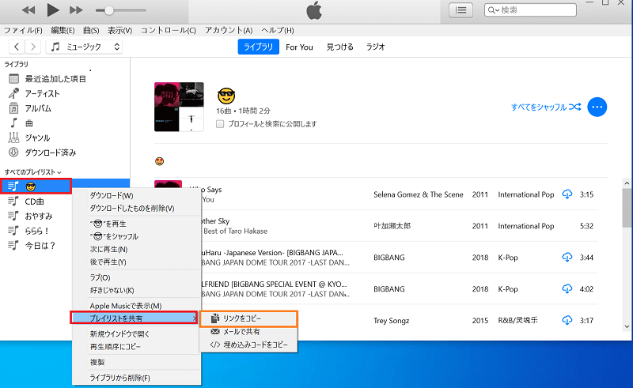Download the Trey Songz song via cloud icon
The height and width of the screenshot is (388, 633).
[x=567, y=320]
